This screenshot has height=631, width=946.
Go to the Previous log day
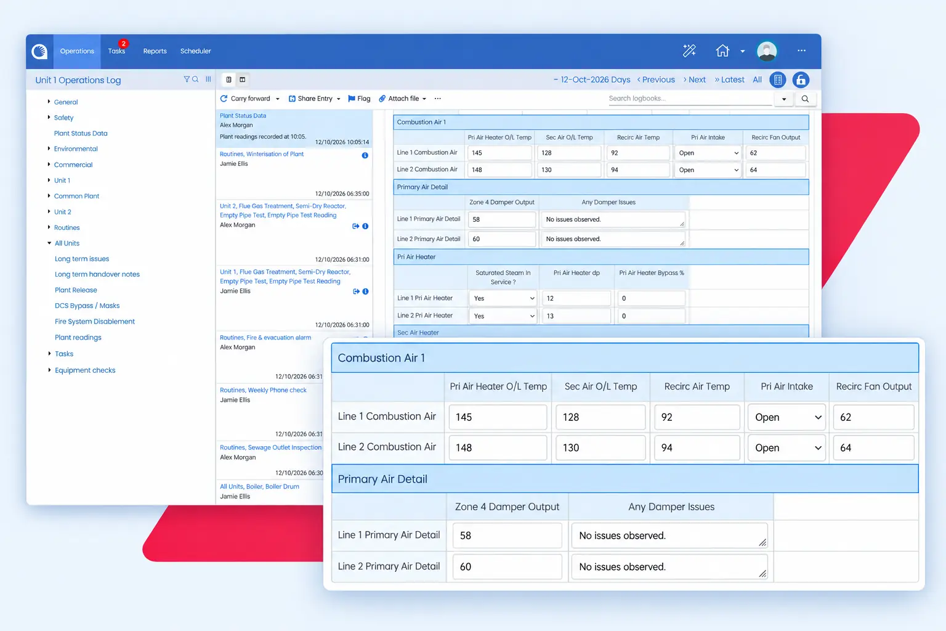coord(656,79)
